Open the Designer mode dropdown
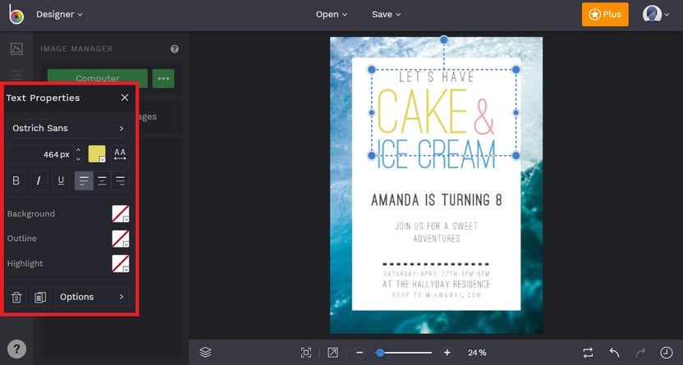Viewport: 683px width, 365px height. click(x=59, y=15)
